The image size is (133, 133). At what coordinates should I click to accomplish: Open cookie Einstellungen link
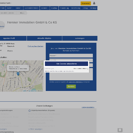tap(49, 69)
